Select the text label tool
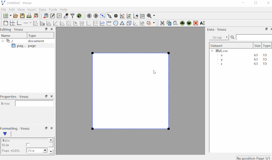This screenshot has height=160, width=272. click(102, 23)
